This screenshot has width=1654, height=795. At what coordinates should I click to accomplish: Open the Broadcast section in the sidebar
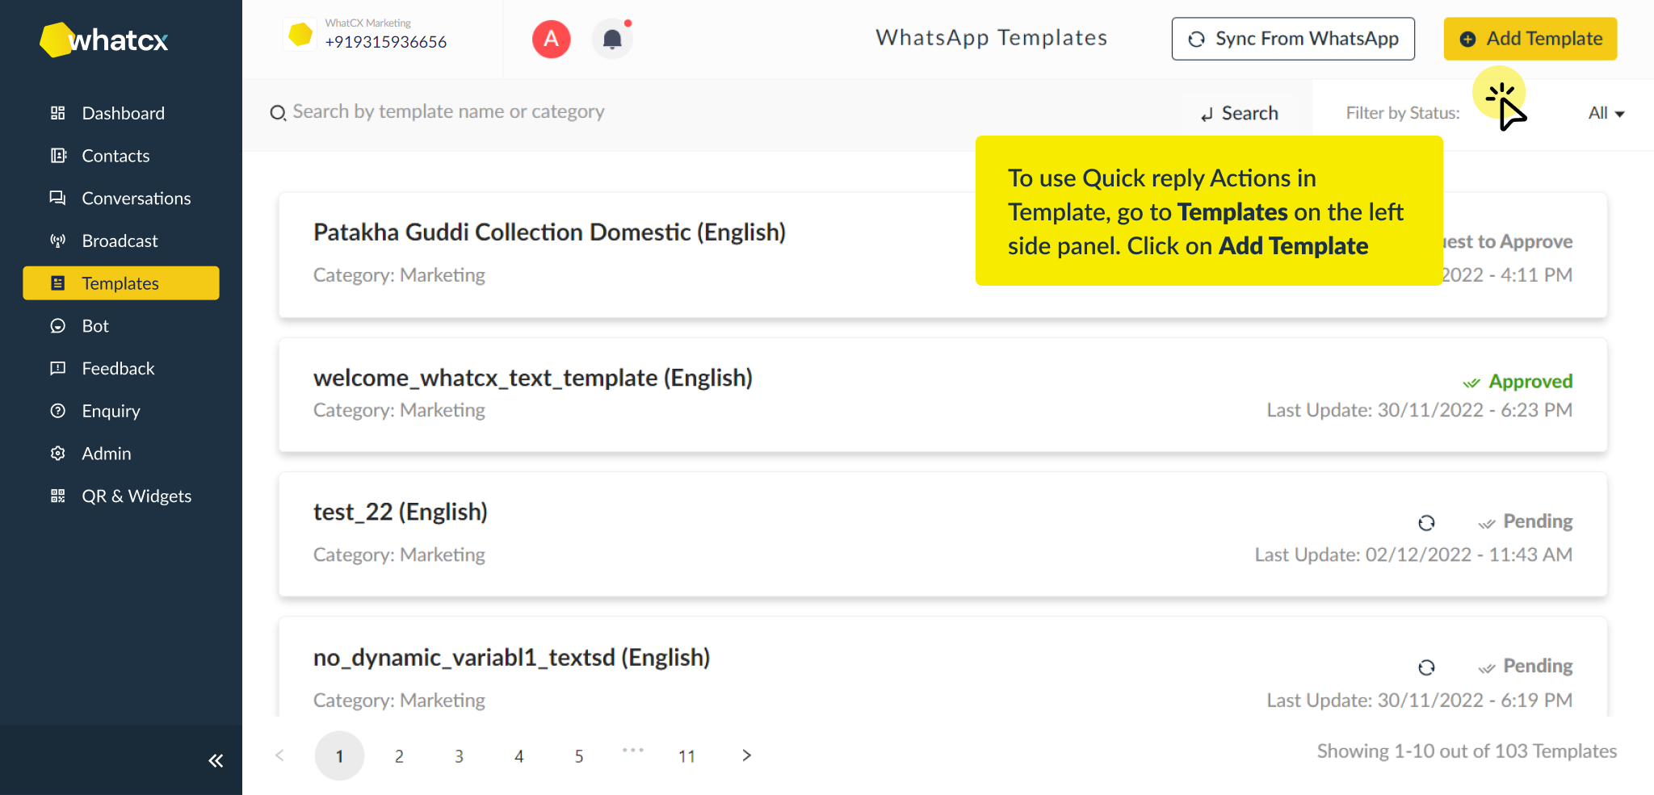click(x=120, y=241)
